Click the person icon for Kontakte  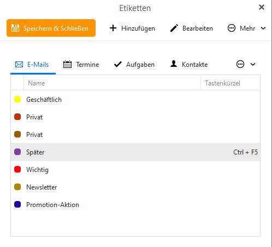pos(174,64)
